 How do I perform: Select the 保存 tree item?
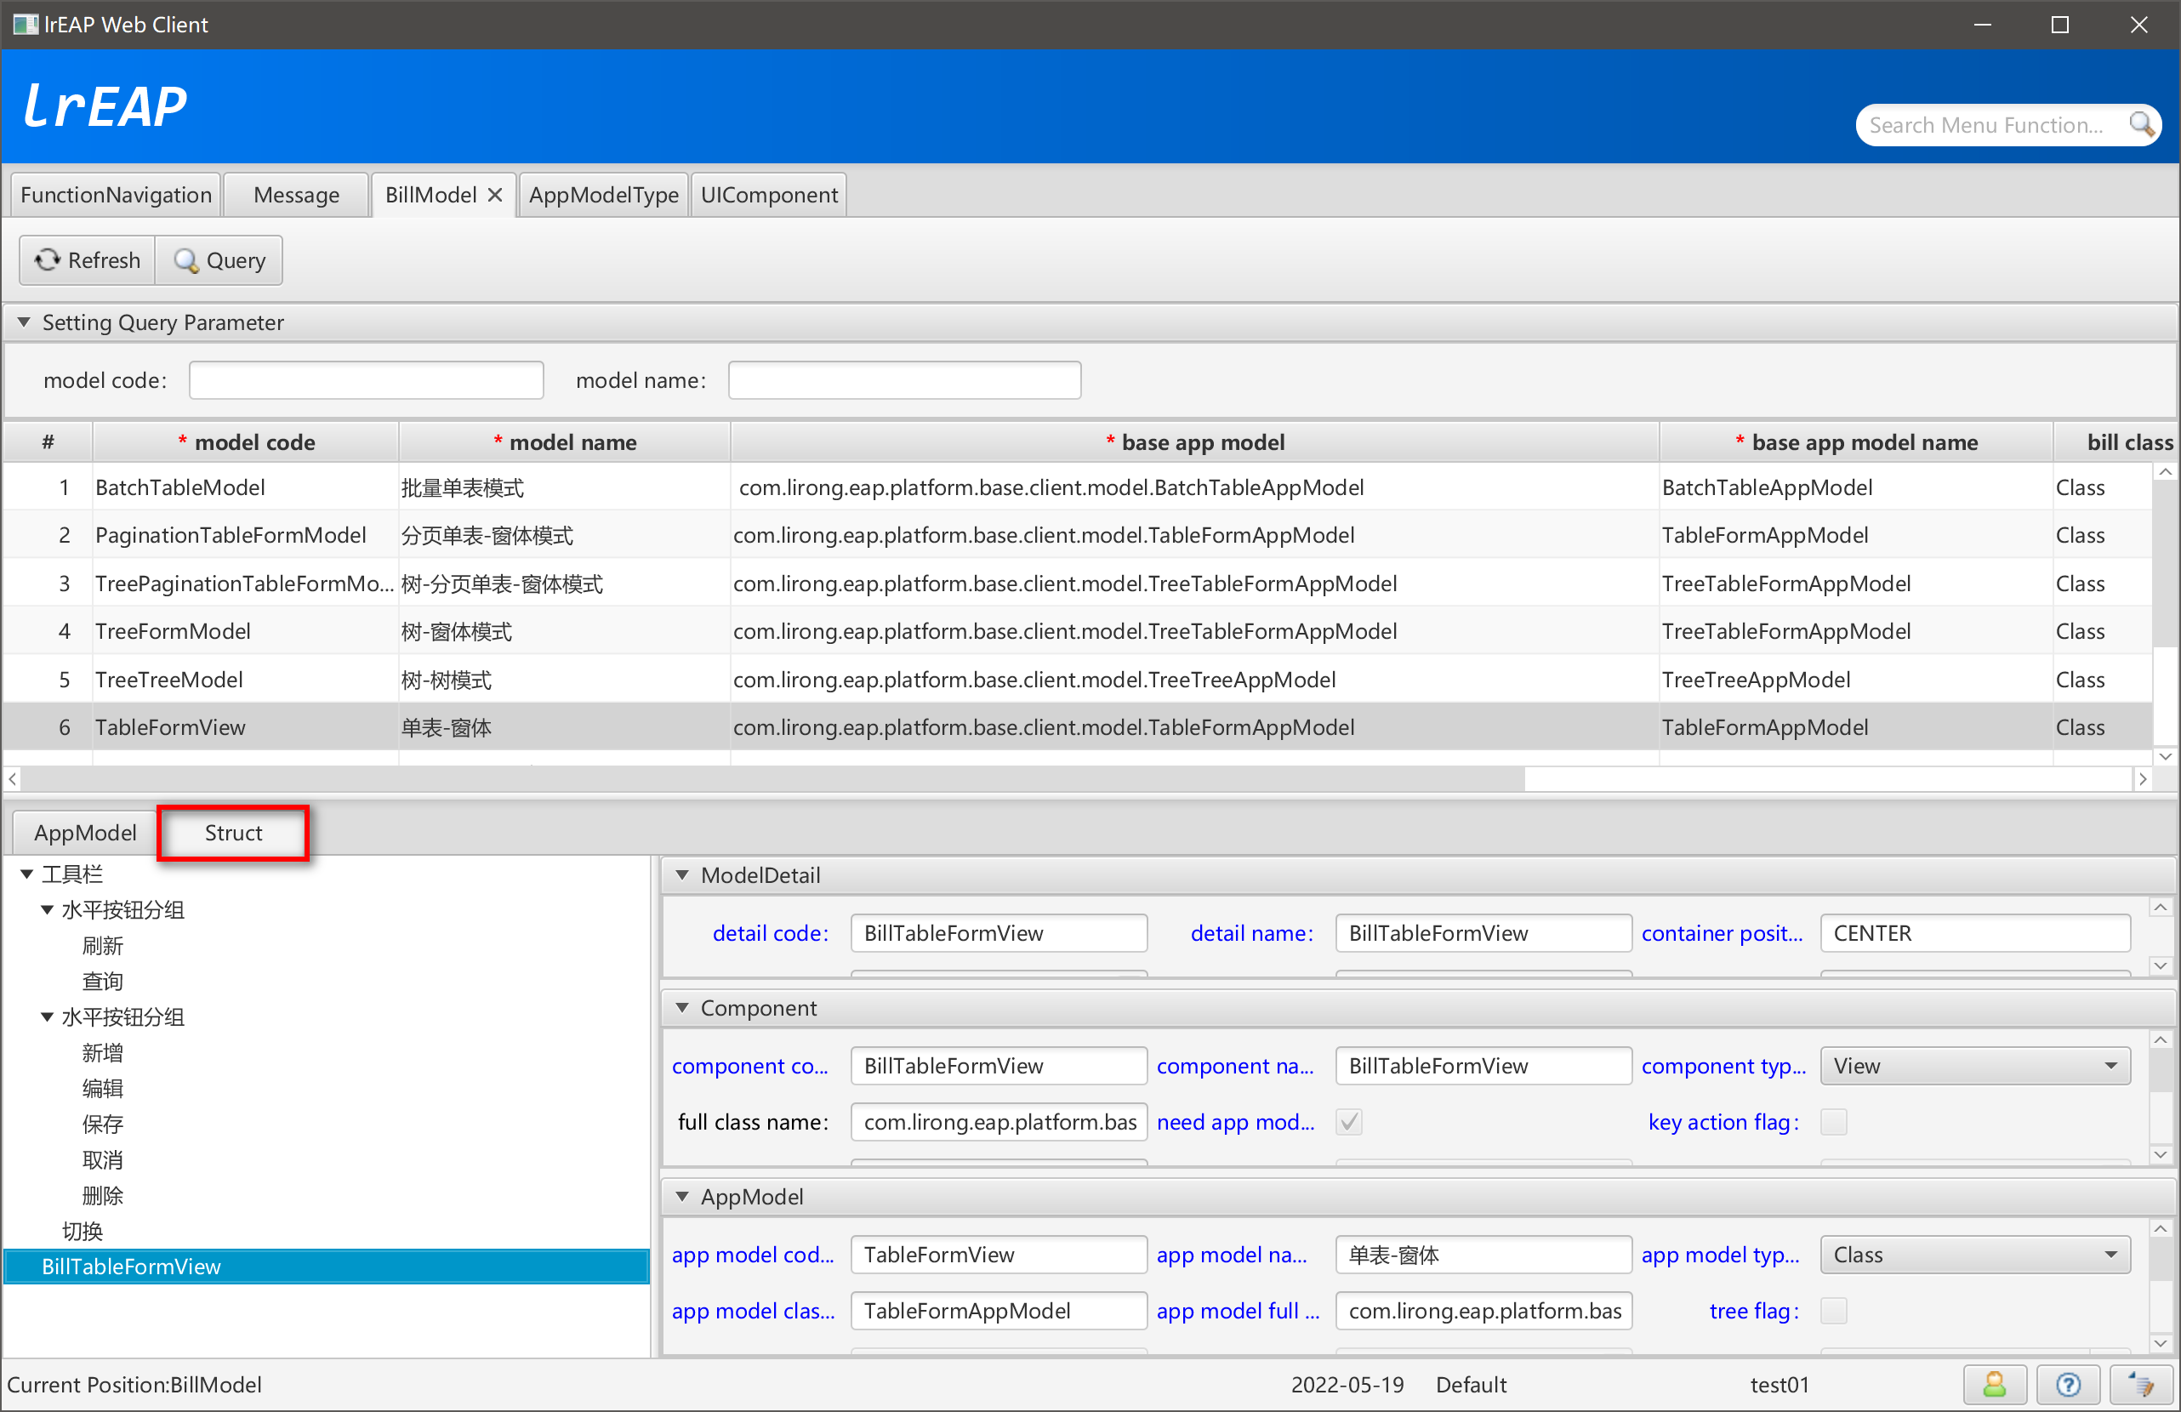click(103, 1124)
